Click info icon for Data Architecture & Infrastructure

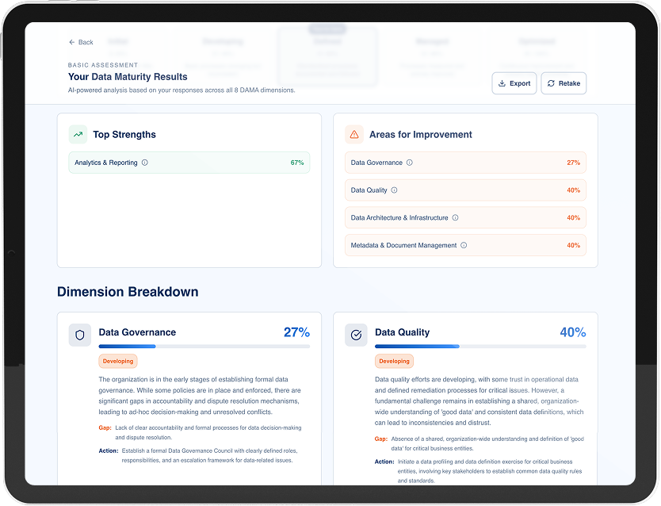pos(455,217)
